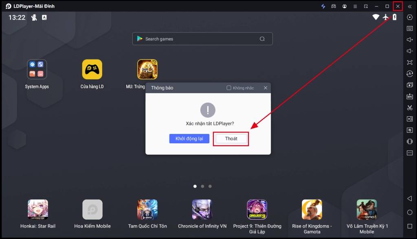Screen dimensions: 417x239
Task: Click the shake device sidebar icon
Action: pyautogui.click(x=410, y=141)
